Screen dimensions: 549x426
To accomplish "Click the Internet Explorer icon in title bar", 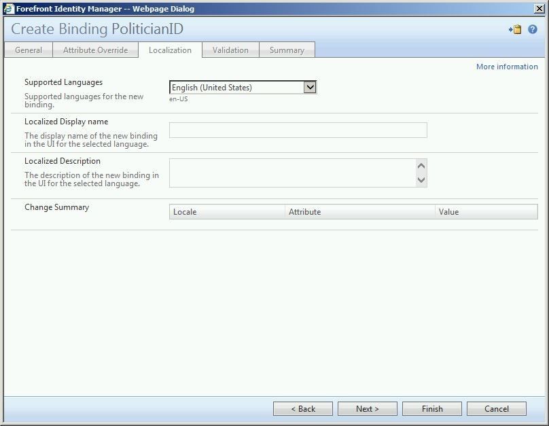I will (8, 9).
